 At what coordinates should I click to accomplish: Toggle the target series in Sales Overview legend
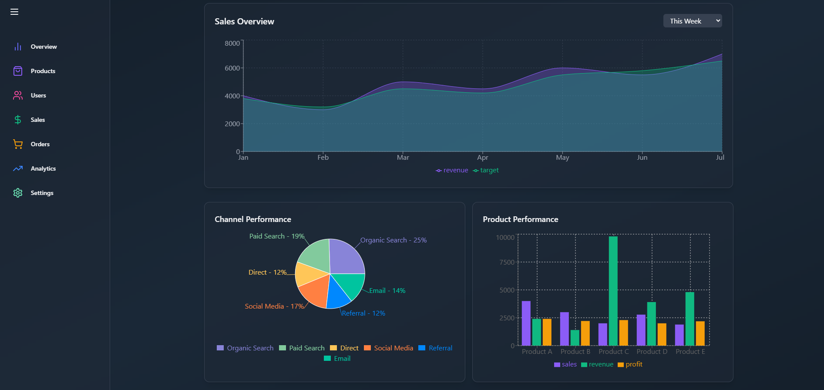(486, 170)
